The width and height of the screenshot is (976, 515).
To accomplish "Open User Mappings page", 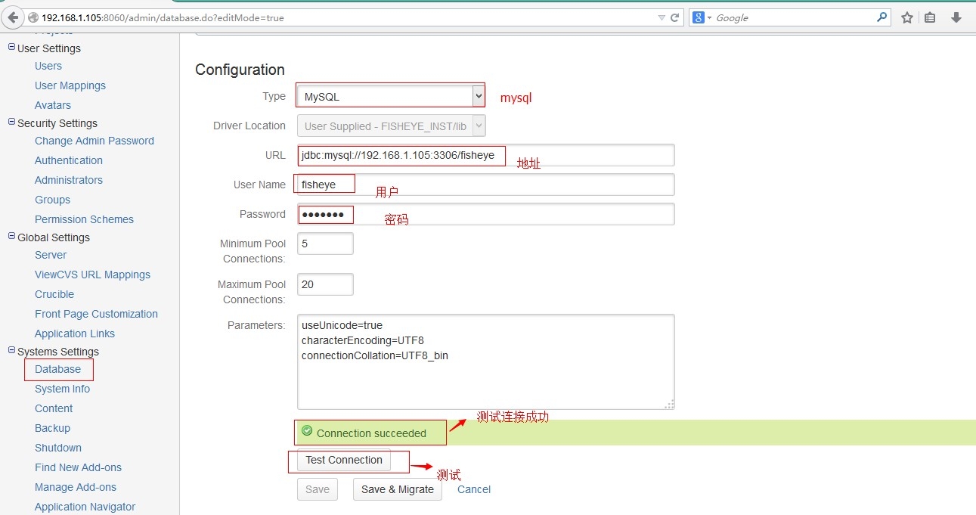I will click(70, 85).
